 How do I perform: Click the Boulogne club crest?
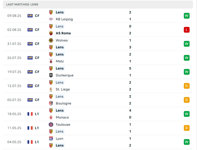[51, 103]
